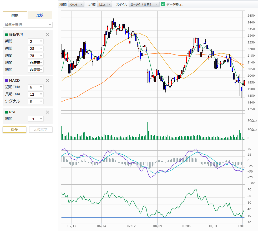
Task: Switch to the 指標 tab
Action: click(x=15, y=15)
